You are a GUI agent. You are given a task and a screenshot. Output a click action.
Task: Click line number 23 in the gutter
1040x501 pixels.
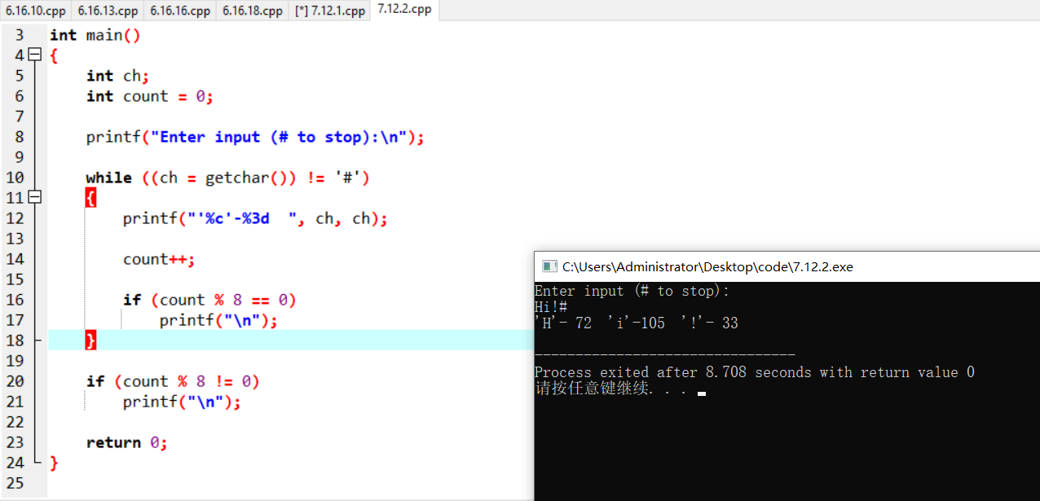[x=15, y=442]
